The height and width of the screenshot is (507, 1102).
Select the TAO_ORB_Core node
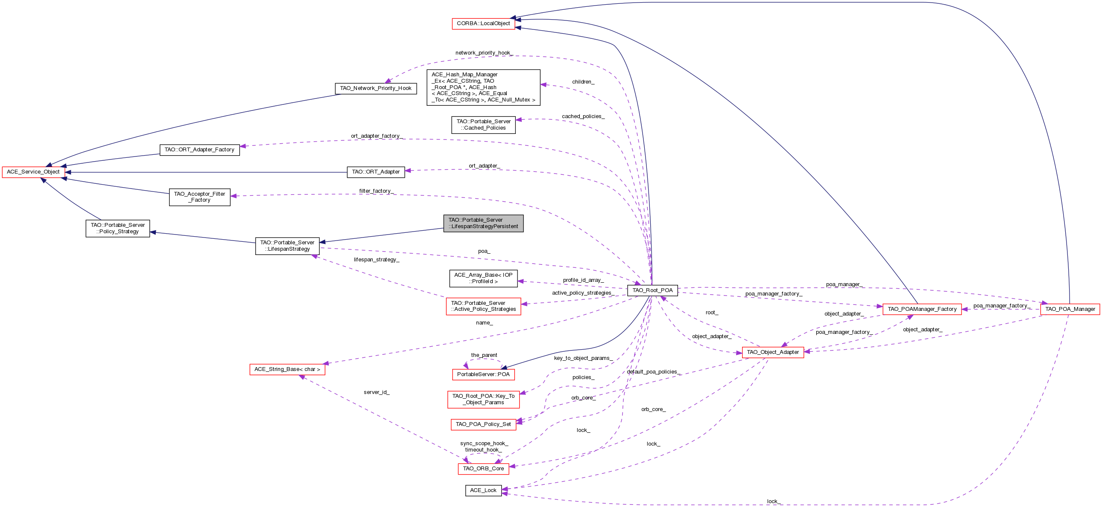pyautogui.click(x=483, y=468)
